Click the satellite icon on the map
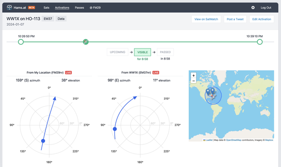Viewport: 281px width, 167px height. (213, 97)
